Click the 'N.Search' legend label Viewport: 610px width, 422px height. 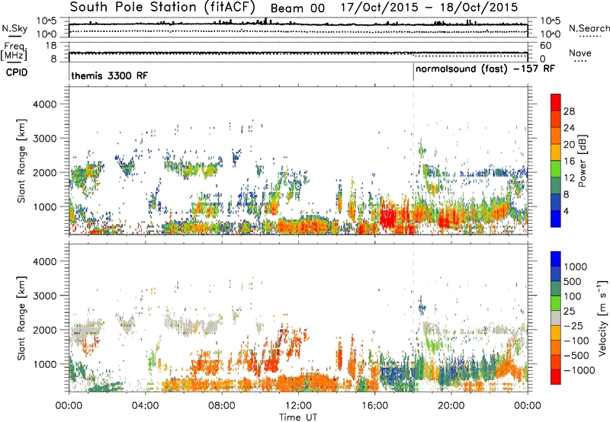pos(589,28)
